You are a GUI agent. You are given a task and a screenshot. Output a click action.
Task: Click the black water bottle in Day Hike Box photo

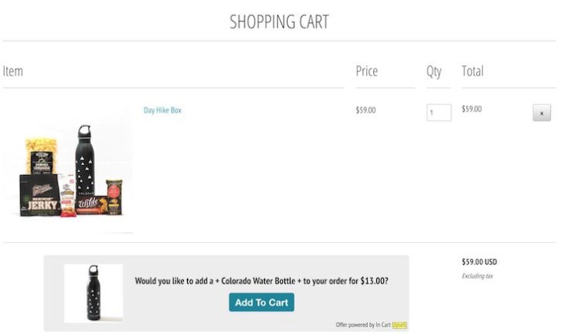pos(84,162)
